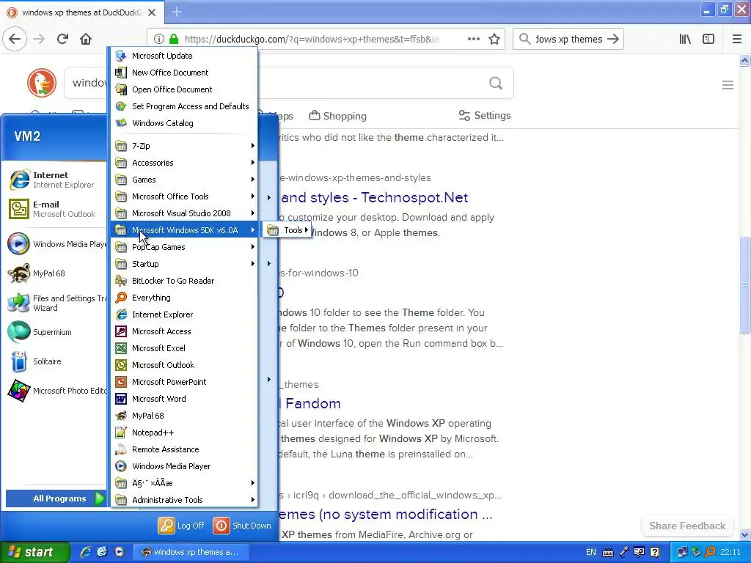Expand the Games submenu
Image resolution: width=751 pixels, height=563 pixels.
(x=184, y=180)
